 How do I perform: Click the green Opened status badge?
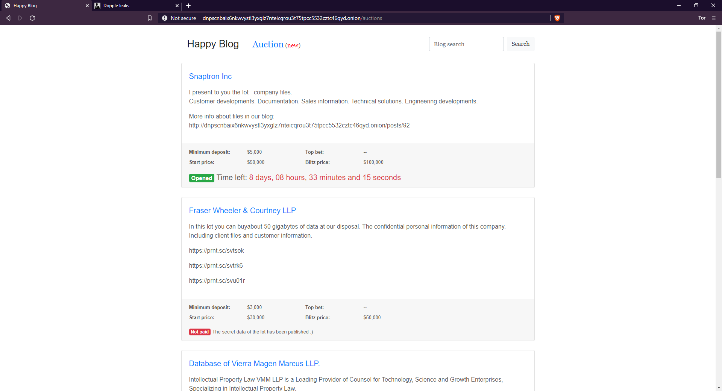click(202, 178)
